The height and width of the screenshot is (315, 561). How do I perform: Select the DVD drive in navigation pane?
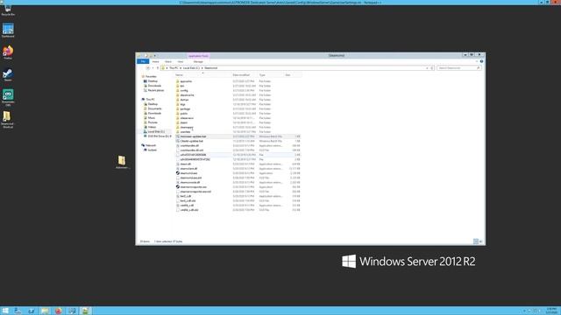coord(159,136)
